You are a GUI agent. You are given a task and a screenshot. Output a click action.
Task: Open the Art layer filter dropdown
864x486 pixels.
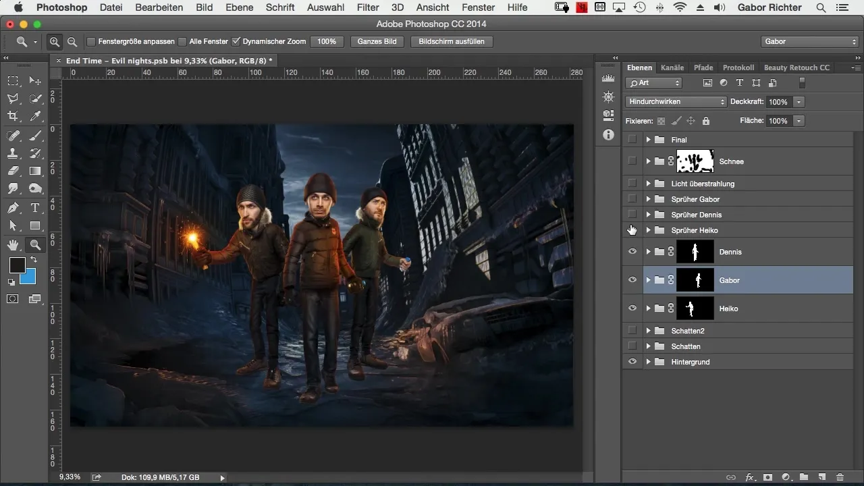tap(654, 83)
